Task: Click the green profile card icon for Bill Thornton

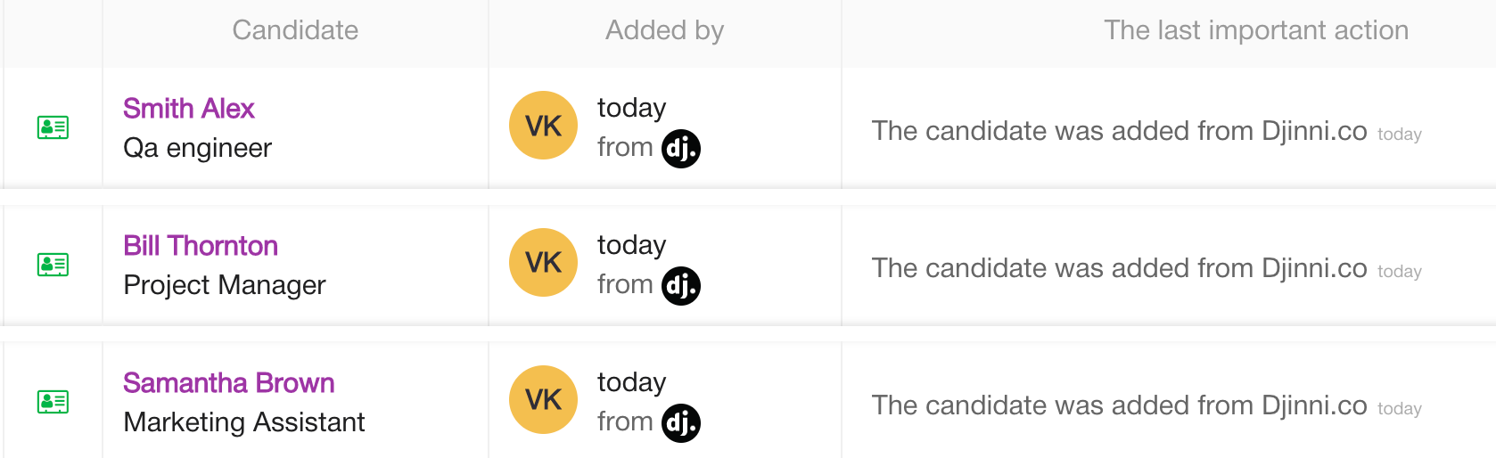Action: click(53, 265)
